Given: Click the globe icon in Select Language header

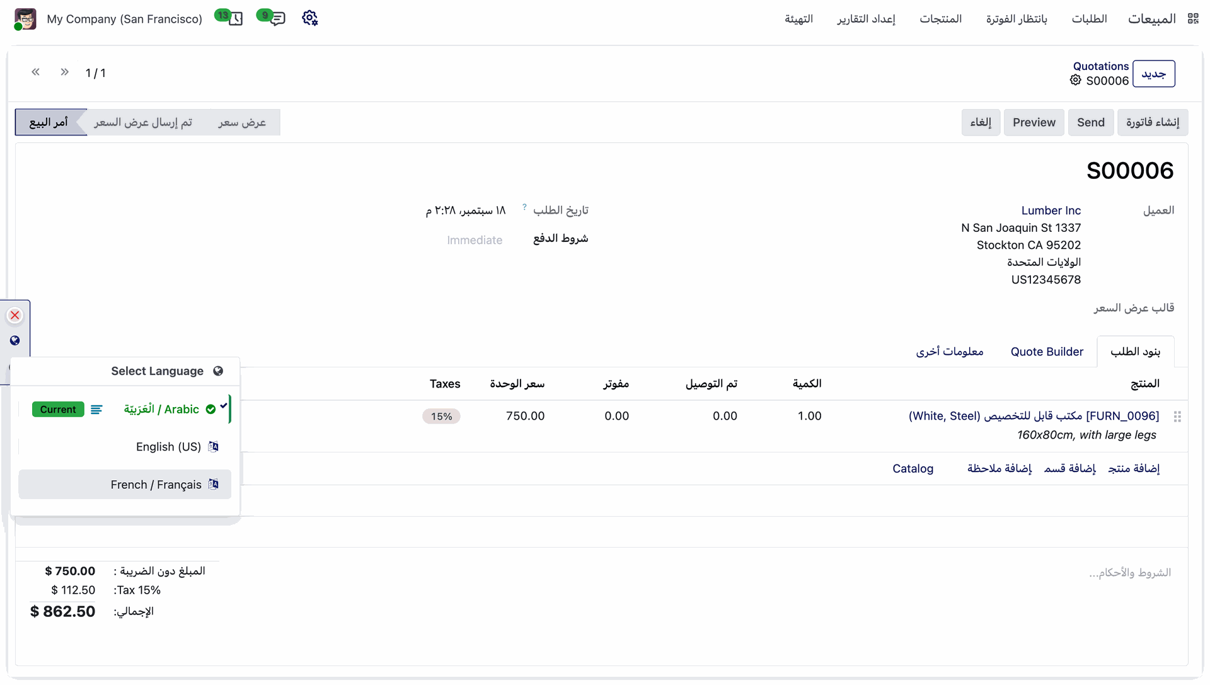Looking at the screenshot, I should (x=218, y=371).
